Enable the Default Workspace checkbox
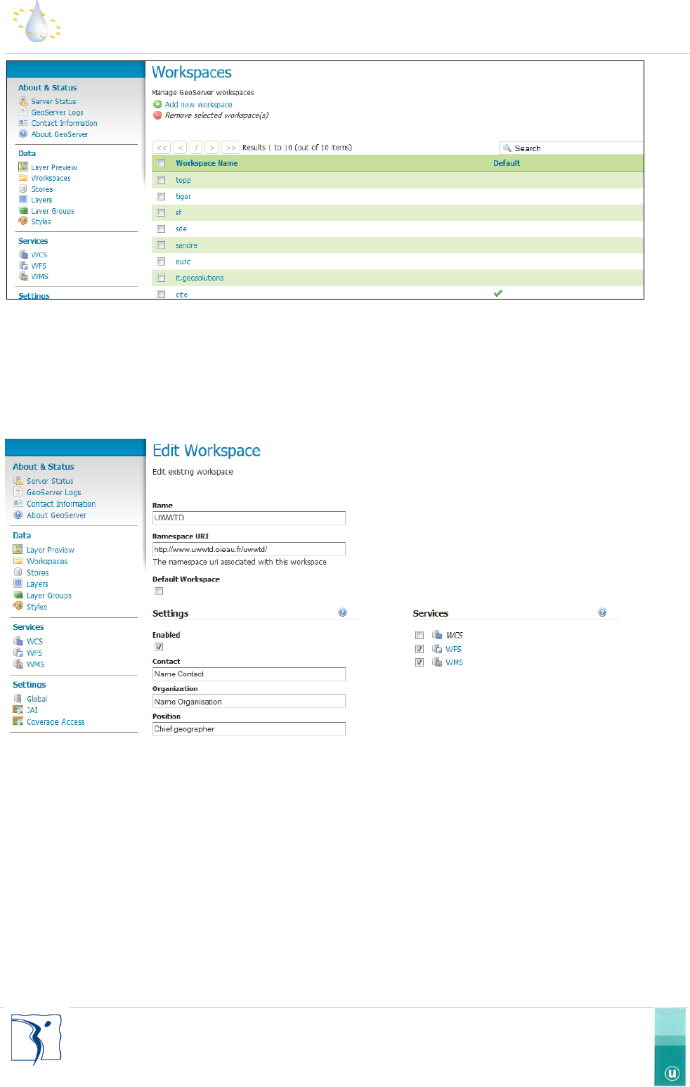Viewport: 690px width, 1087px height. 159,591
